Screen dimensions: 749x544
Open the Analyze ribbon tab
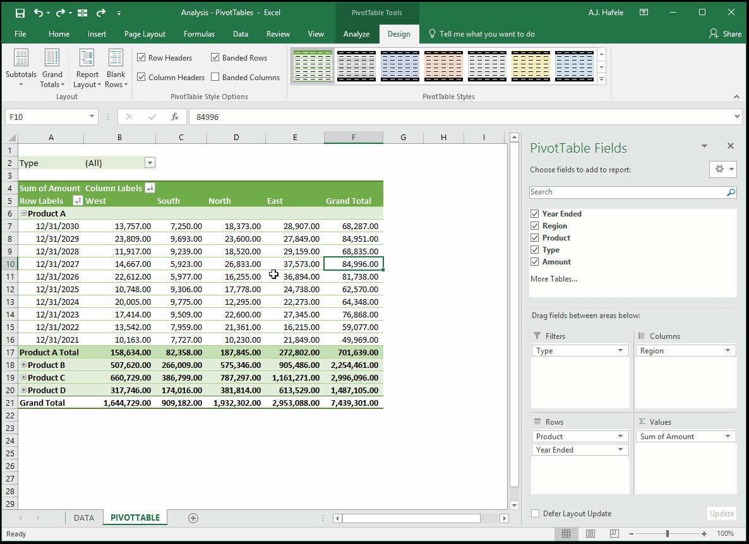click(356, 34)
